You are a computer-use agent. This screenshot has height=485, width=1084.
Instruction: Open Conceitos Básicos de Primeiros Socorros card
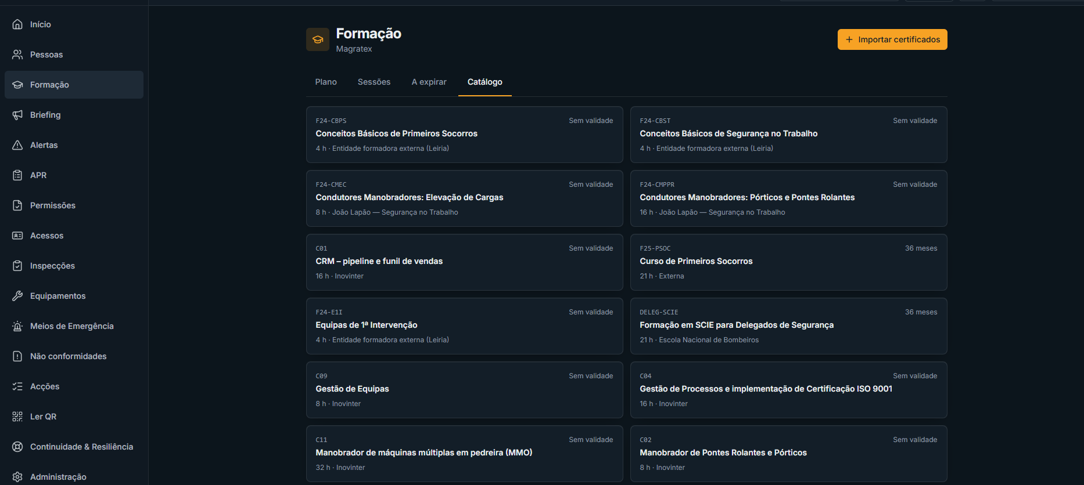465,135
